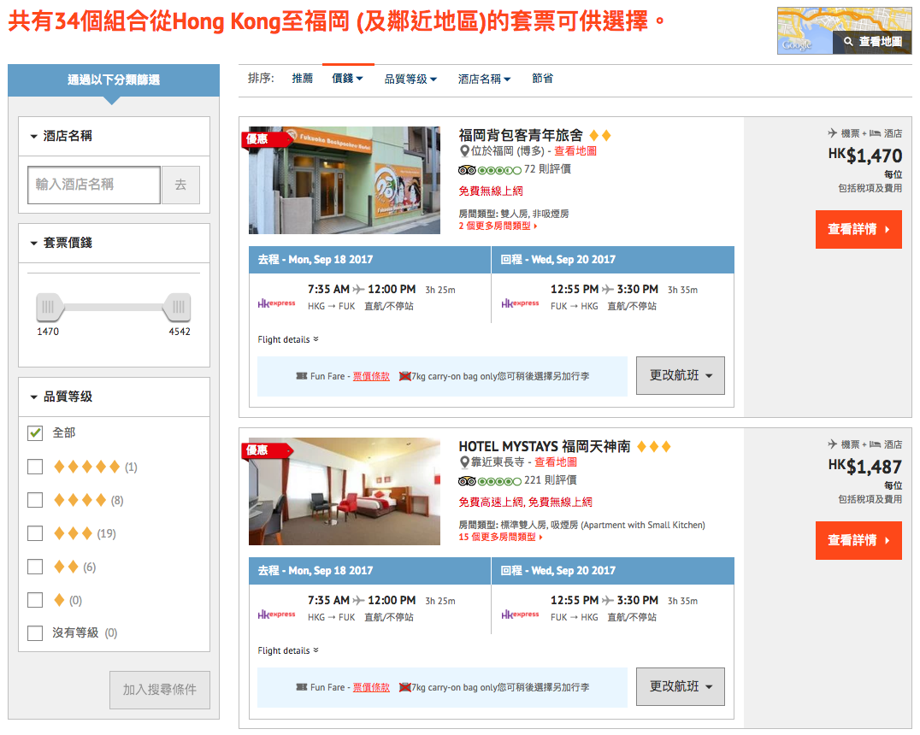Screen dimensions: 920x735
Task: Click the 優惠 promo ribbon on MYSTAYS photo
Action: (x=267, y=450)
